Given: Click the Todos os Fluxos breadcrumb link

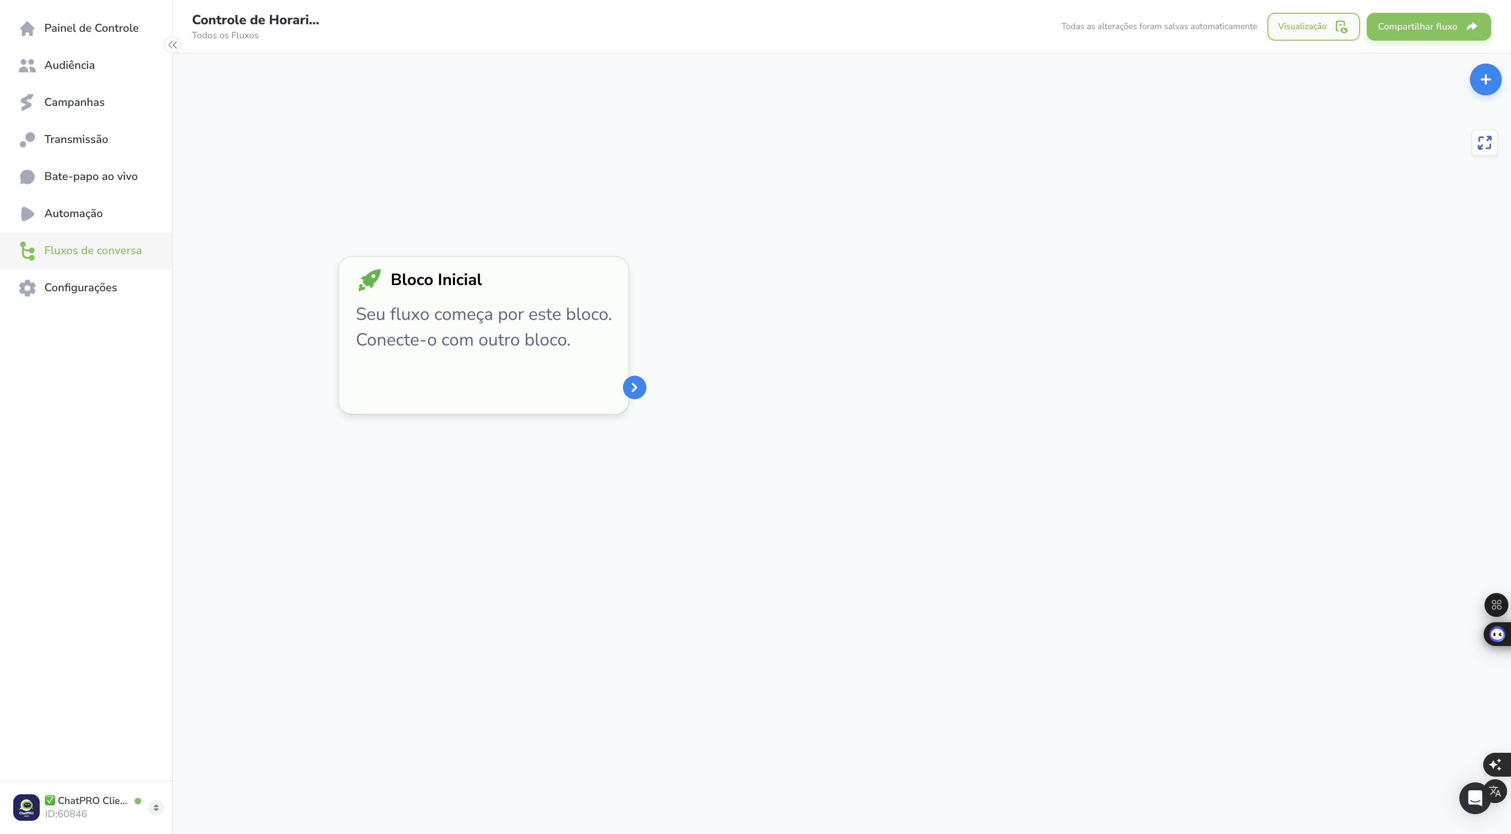Looking at the screenshot, I should click(225, 36).
